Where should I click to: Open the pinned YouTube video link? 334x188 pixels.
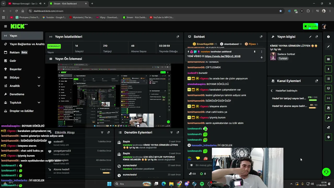coord(223,56)
